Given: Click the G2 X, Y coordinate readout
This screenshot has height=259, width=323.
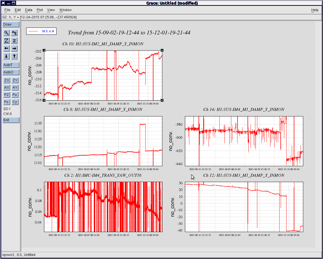Looking at the screenshot, I should click(x=39, y=17).
